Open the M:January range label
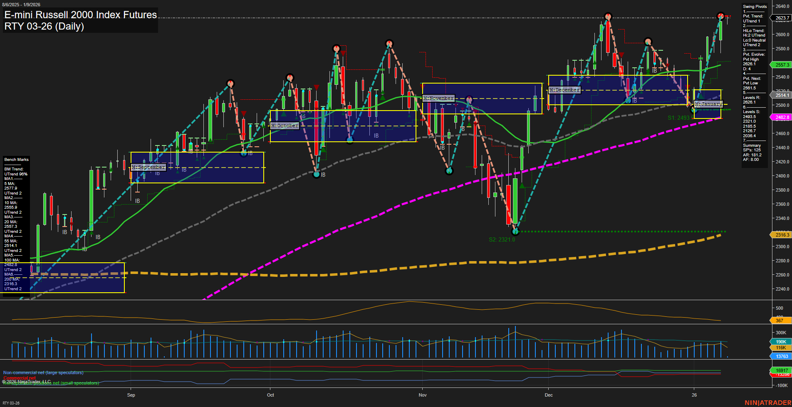 click(710, 104)
